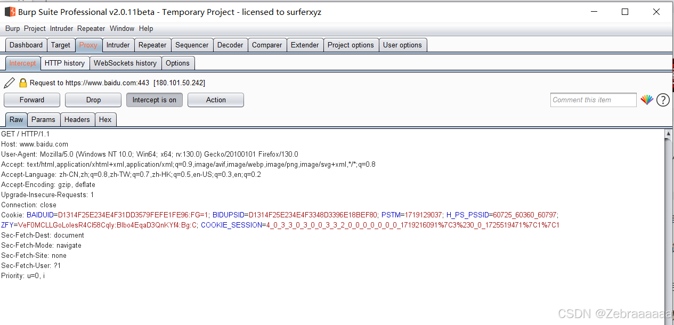The image size is (674, 325).
Task: Open the Sequencer tab
Action: point(192,45)
